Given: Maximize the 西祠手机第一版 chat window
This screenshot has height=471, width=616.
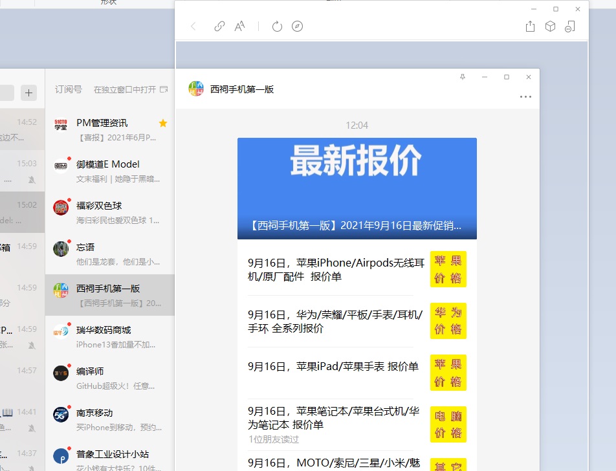Looking at the screenshot, I should click(x=507, y=77).
